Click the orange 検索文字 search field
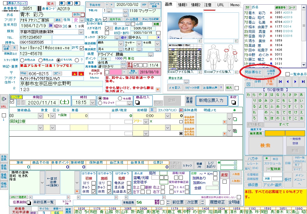Viewport: 307px width, 214px height. 285,133
